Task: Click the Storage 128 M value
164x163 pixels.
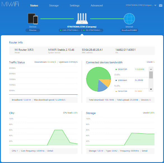Action: tap(100, 151)
